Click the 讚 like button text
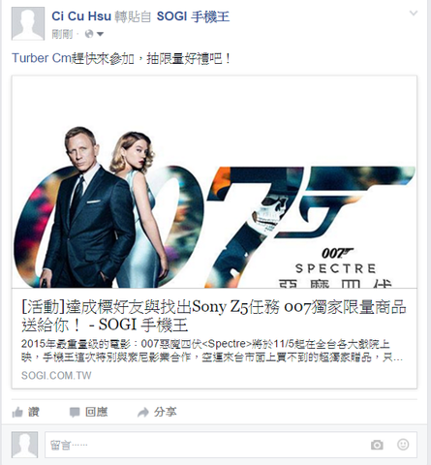The image size is (431, 465). 34,412
